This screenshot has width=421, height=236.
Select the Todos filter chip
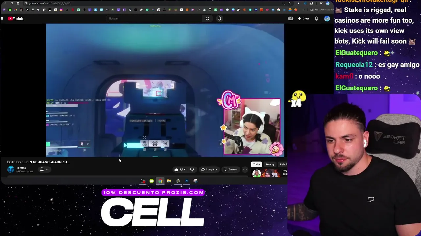coord(257,164)
